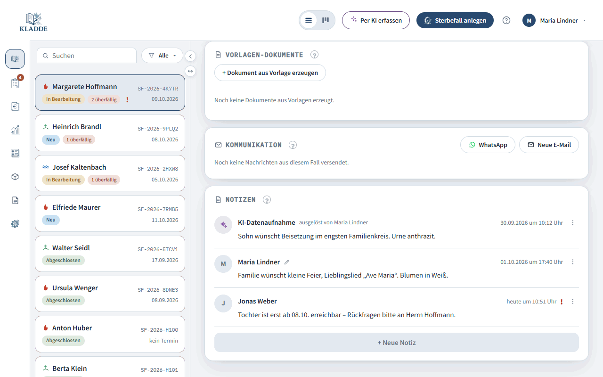The width and height of the screenshot is (603, 377).
Task: Select Berta Klein case
Action: 110,367
